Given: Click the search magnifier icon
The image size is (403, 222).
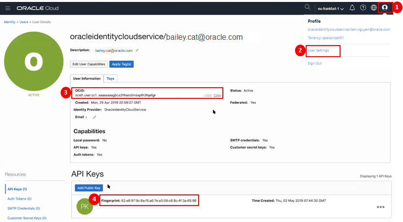Looking at the screenshot, I should point(307,7).
